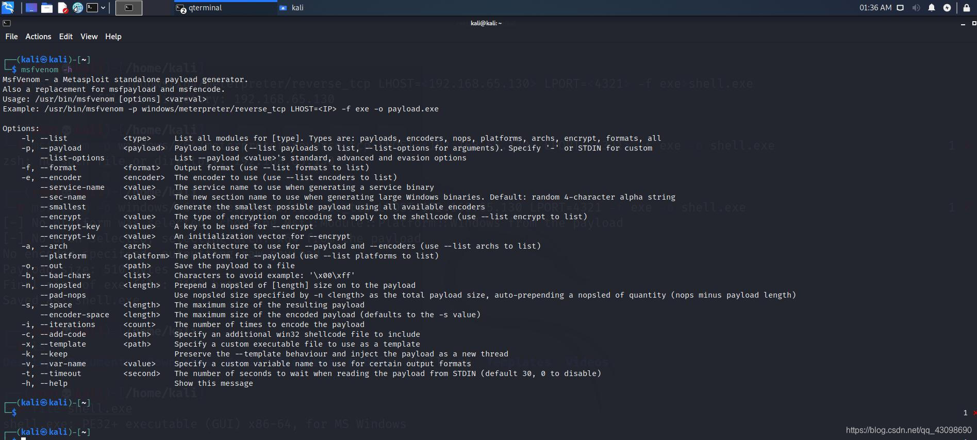977x440 pixels.
Task: Click the '-k, --keep' option text
Action: click(x=44, y=354)
